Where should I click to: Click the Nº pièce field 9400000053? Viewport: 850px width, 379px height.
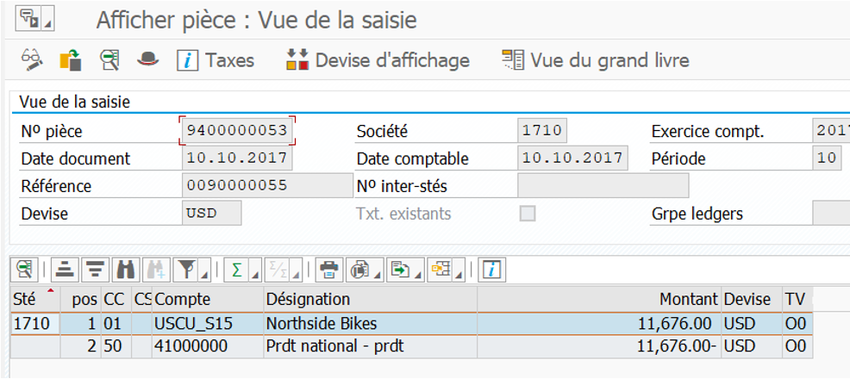237,132
